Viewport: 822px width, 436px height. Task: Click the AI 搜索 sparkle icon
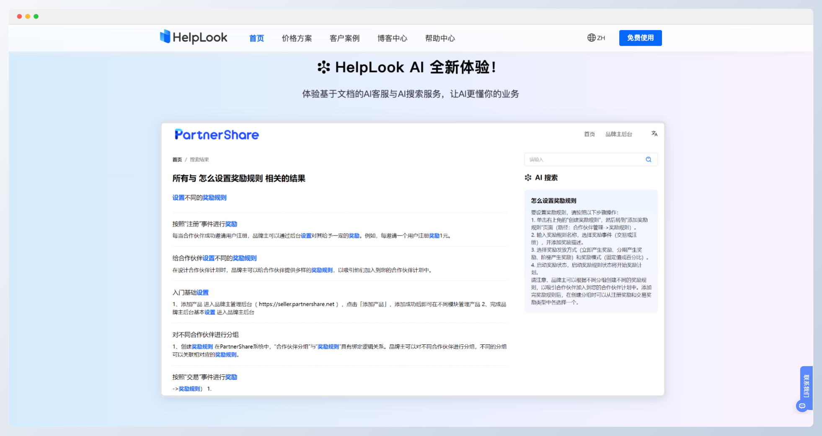point(528,177)
